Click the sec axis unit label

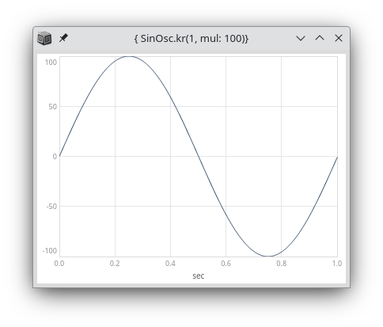pyautogui.click(x=199, y=276)
